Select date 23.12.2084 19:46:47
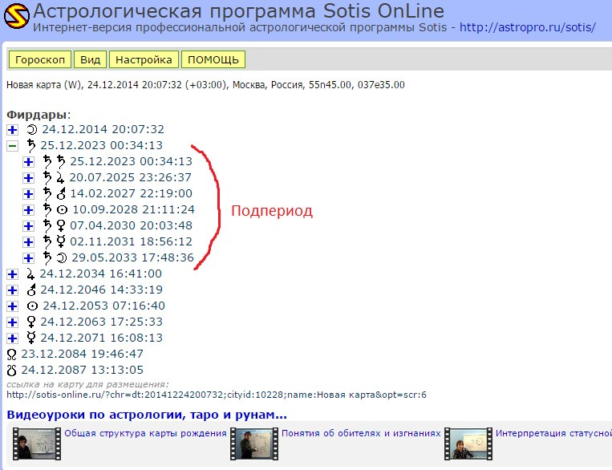The width and height of the screenshot is (612, 470). pos(83,354)
